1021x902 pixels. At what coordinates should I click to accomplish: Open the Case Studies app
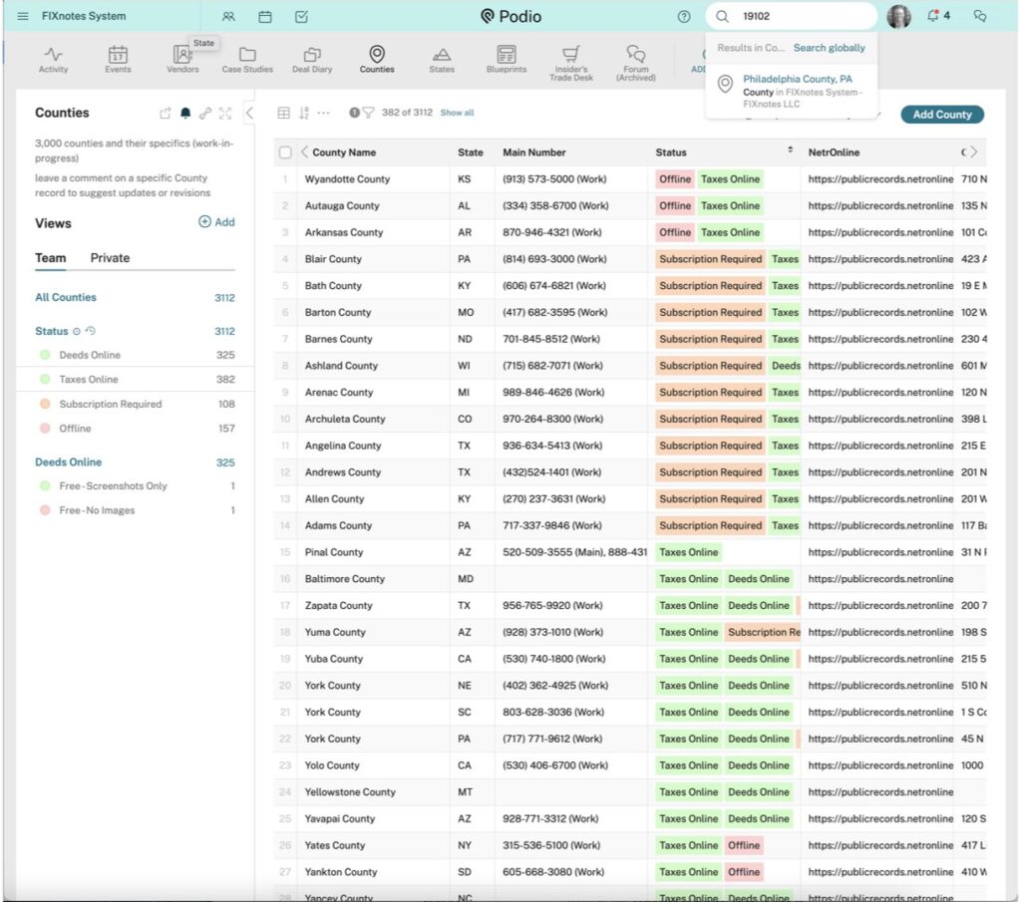247,59
